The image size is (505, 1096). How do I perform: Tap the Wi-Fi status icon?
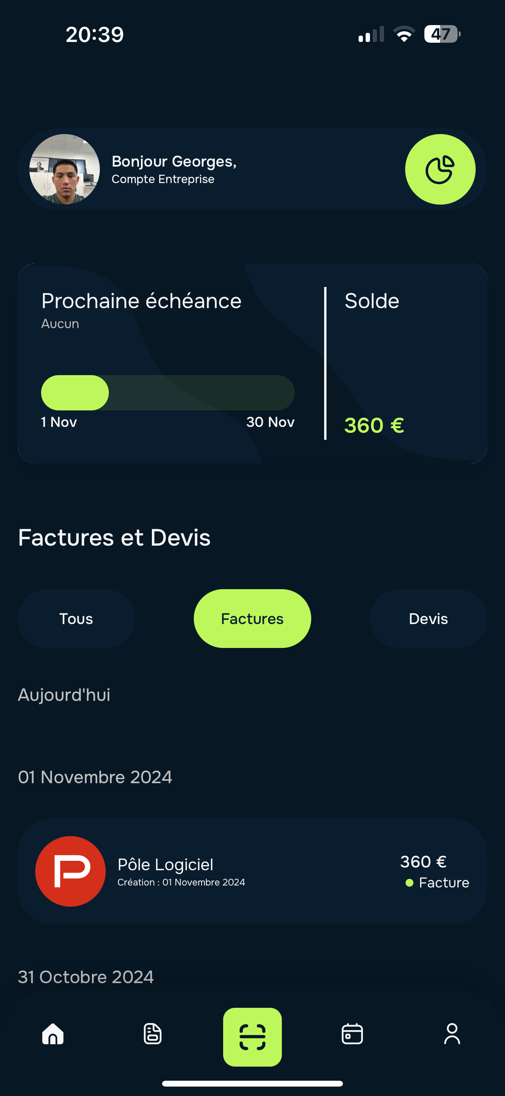tap(404, 34)
